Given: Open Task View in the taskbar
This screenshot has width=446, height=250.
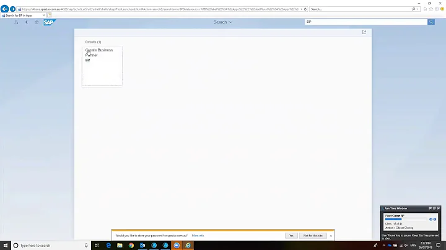Looking at the screenshot, I should 97,245.
